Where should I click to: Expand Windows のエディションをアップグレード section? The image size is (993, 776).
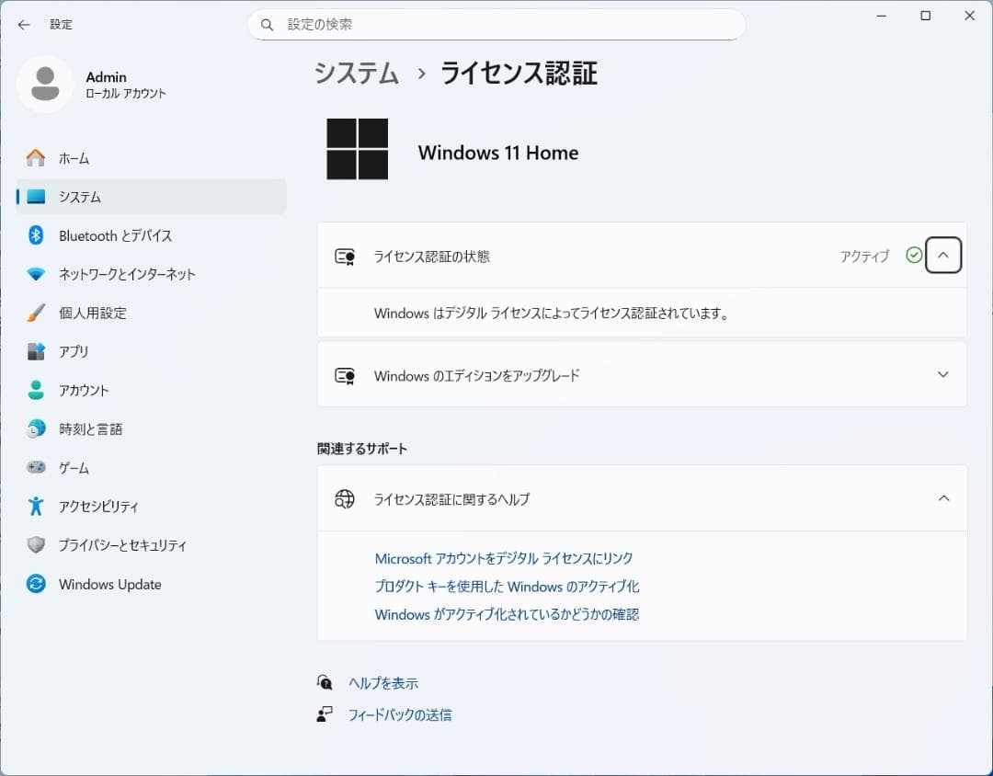tap(942, 374)
